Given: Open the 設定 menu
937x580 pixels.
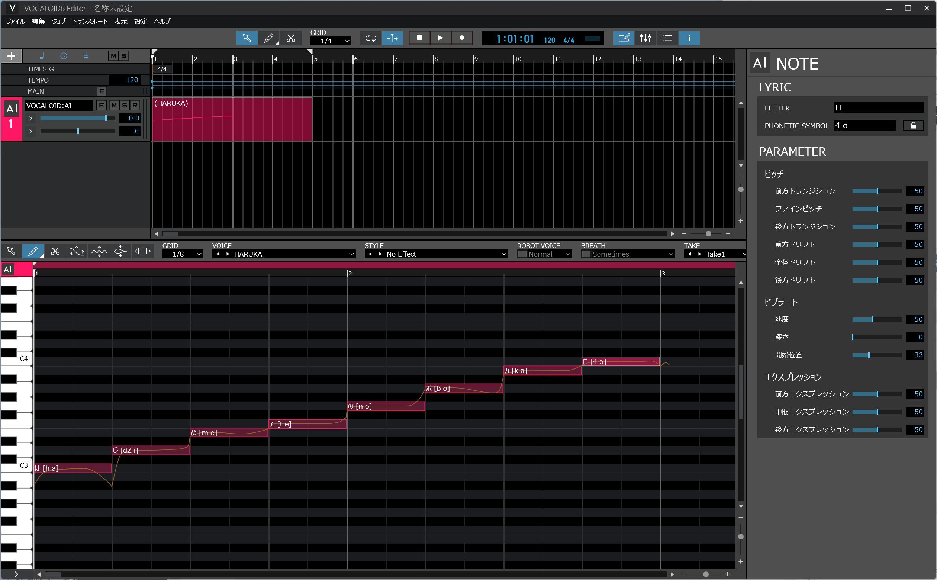Looking at the screenshot, I should [141, 21].
